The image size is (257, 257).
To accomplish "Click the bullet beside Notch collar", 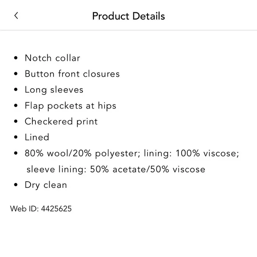I will tap(16, 58).
